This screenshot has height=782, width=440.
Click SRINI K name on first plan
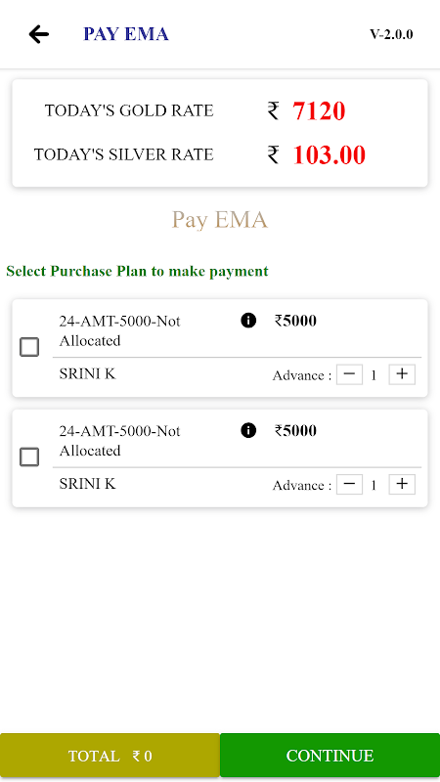pos(87,373)
